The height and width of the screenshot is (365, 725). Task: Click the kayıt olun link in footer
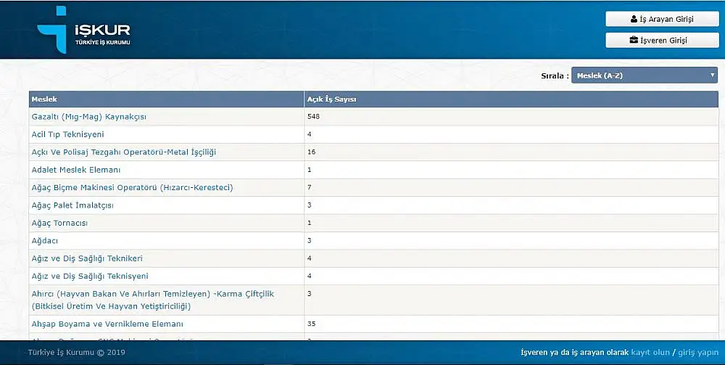click(650, 353)
